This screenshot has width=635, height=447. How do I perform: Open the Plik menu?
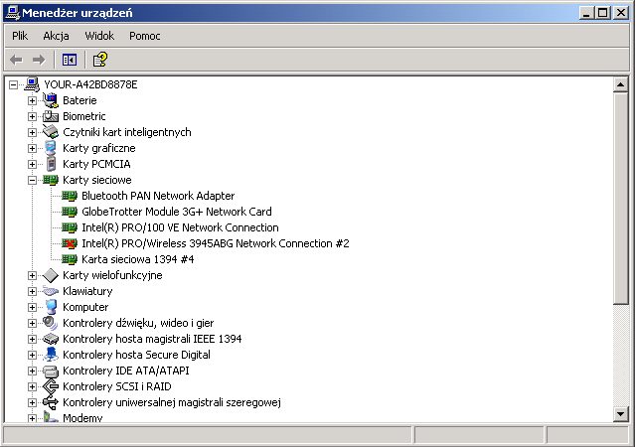click(20, 36)
